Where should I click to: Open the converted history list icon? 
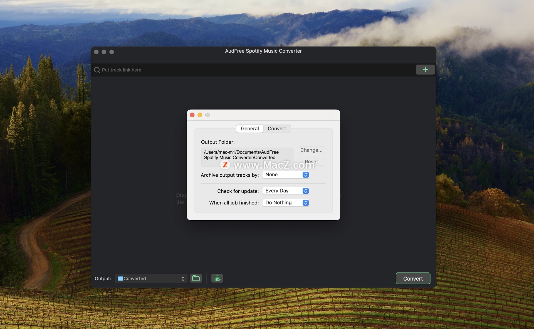(217, 278)
